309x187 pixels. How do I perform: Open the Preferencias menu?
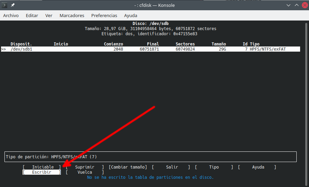tap(104, 15)
